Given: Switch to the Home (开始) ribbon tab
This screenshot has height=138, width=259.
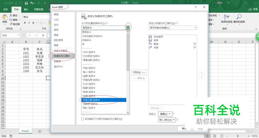Looking at the screenshot, I should [16, 9].
